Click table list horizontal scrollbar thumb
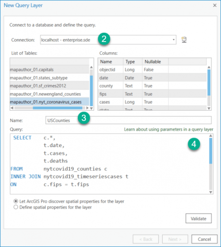Image resolution: width=221 pixels, height=247 pixels. 57,108
